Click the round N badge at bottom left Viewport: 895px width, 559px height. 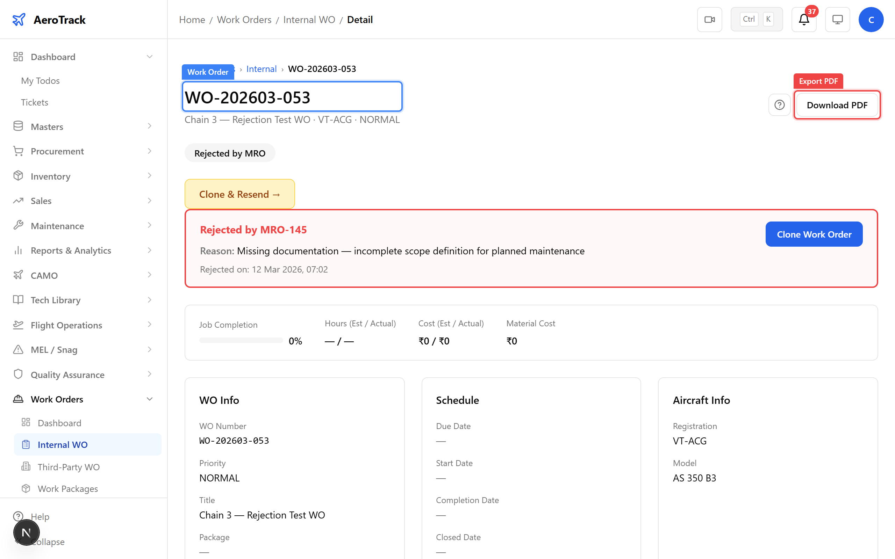26,532
